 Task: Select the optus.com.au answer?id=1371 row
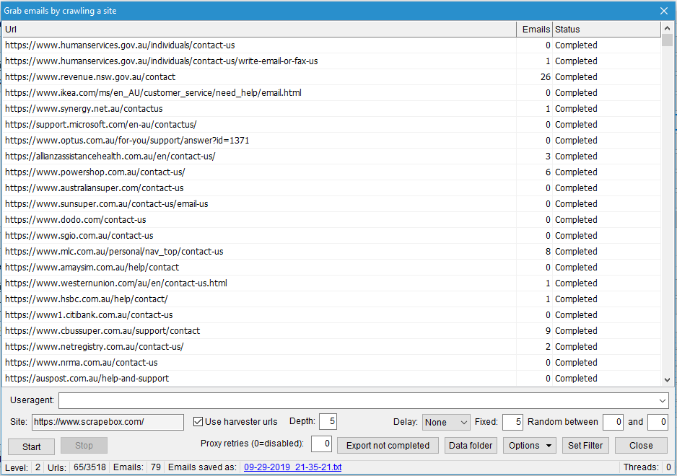click(331, 140)
